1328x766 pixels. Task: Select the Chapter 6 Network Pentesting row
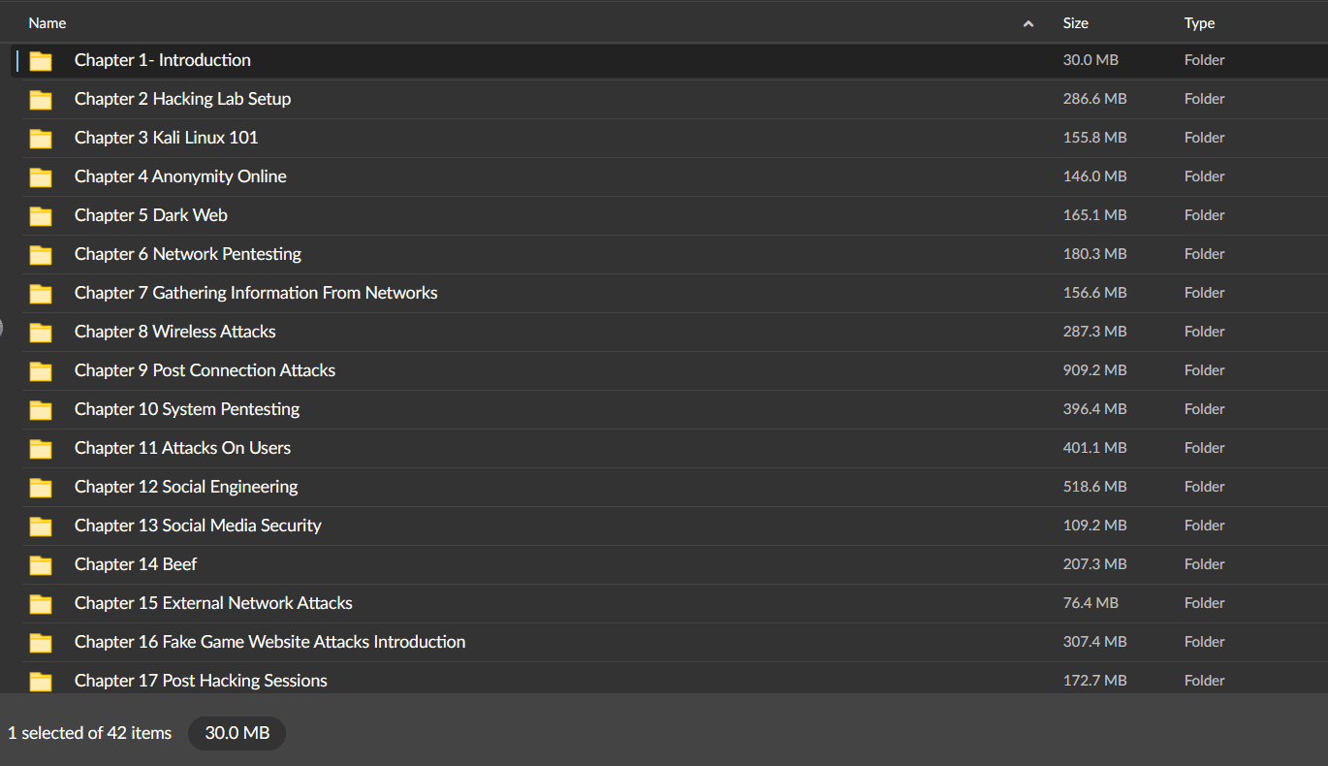point(188,254)
